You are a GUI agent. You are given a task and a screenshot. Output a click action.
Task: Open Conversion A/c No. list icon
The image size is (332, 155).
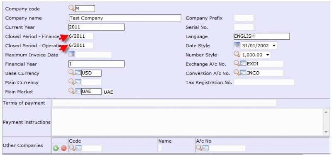pyautogui.click(x=243, y=73)
